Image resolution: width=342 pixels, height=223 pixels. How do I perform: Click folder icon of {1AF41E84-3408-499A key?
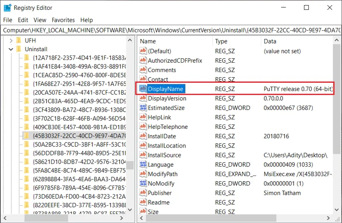click(x=27, y=67)
